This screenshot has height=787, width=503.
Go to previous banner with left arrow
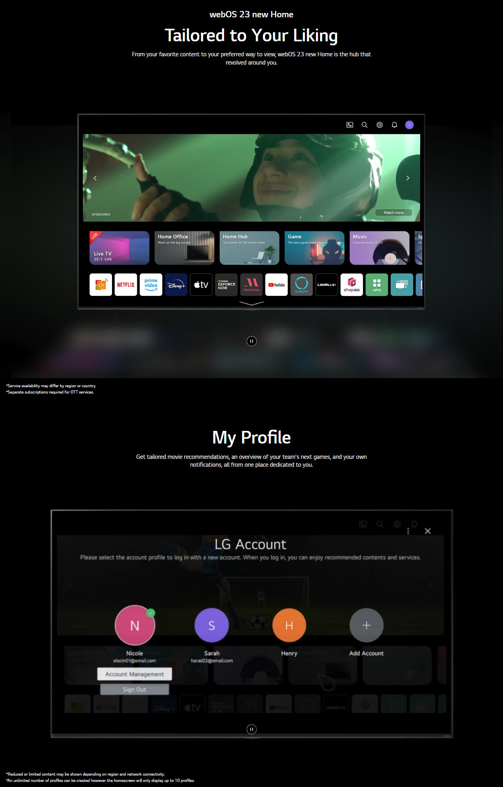point(95,178)
